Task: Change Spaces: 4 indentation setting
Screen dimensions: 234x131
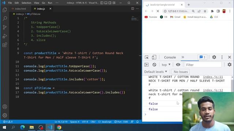Action: coord(75,122)
